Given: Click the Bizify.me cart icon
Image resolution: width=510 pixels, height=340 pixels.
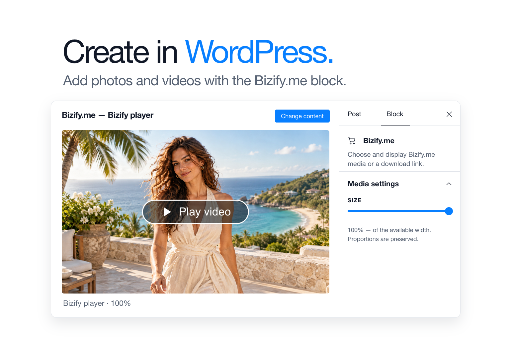Looking at the screenshot, I should [352, 141].
